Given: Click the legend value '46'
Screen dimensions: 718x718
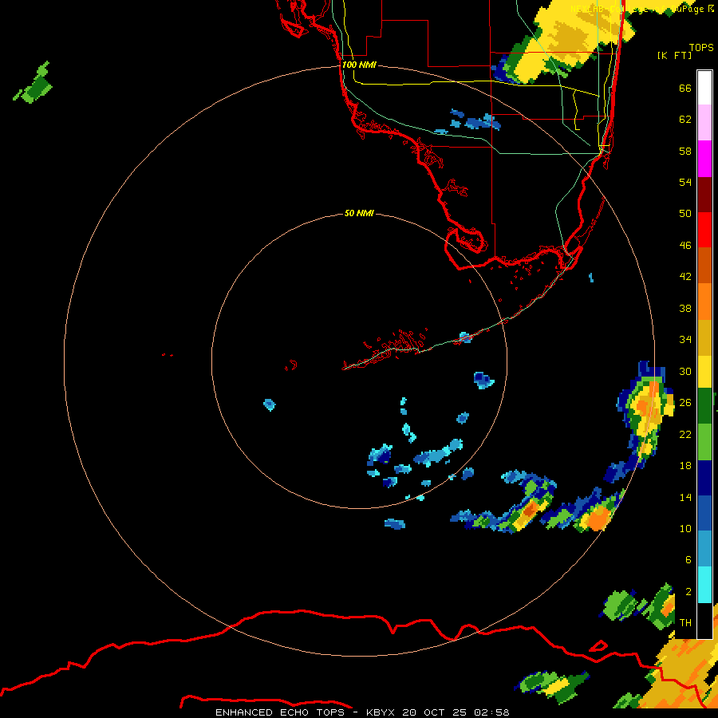Looking at the screenshot, I should coord(685,246).
